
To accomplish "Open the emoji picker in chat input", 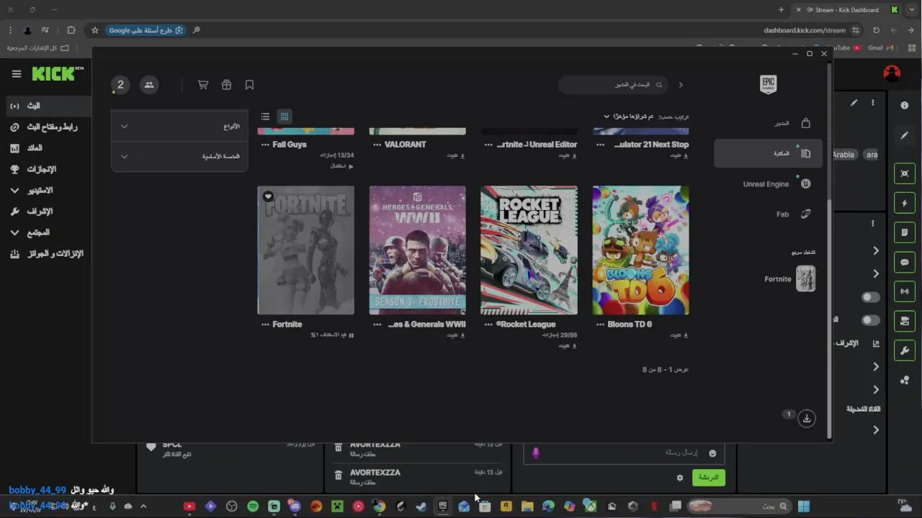I will 712,453.
